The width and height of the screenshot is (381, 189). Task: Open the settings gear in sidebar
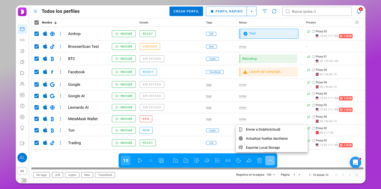click(22, 117)
